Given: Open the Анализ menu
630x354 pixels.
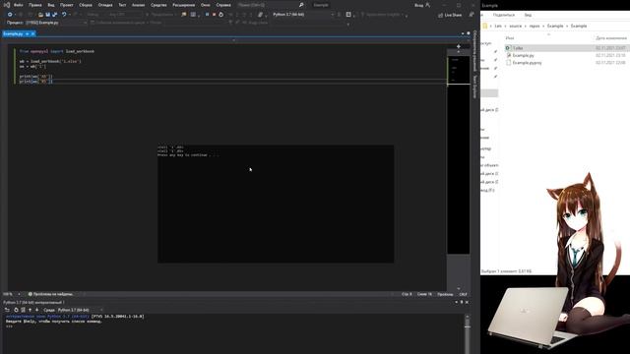Looking at the screenshot, I should (x=138, y=5).
